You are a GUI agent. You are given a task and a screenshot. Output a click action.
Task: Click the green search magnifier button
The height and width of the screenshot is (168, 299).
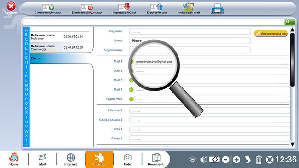coord(290,22)
